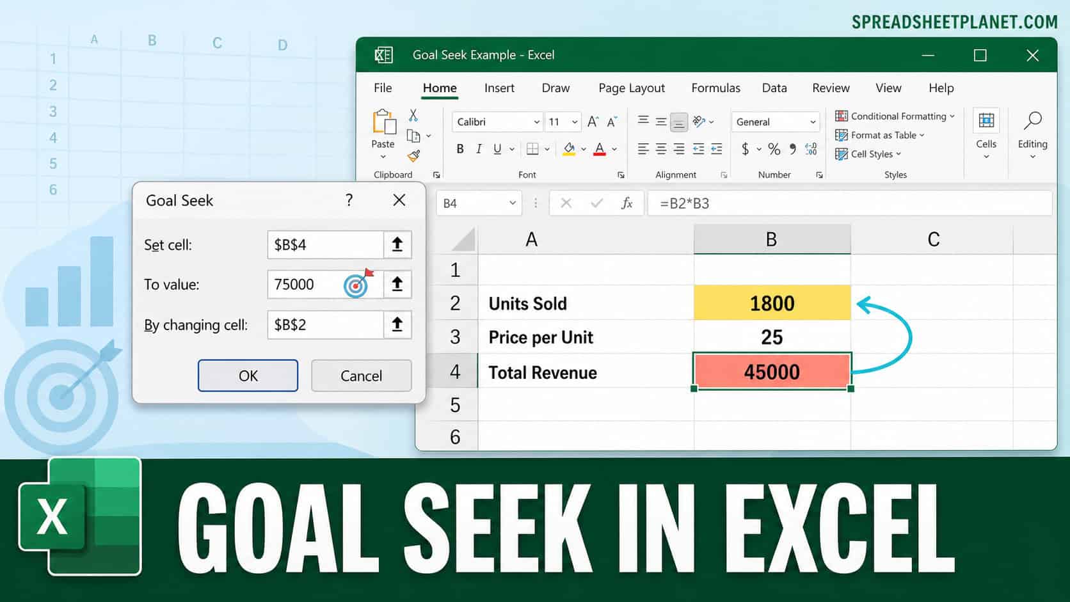Apply Comma Style format
This screenshot has height=602, width=1070.
[x=793, y=149]
